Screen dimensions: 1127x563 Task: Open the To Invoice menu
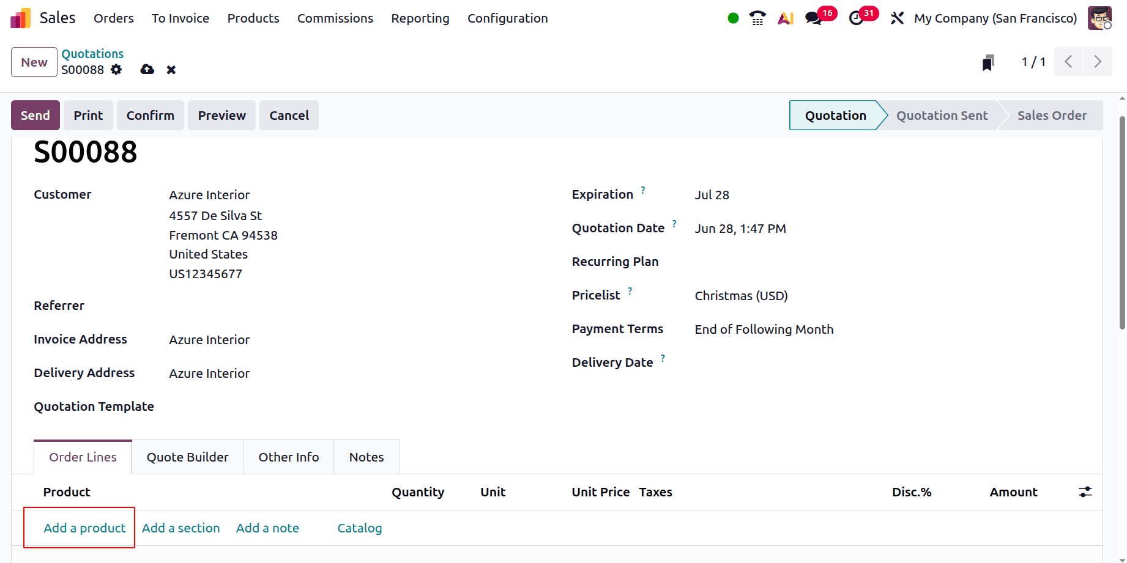click(x=180, y=18)
